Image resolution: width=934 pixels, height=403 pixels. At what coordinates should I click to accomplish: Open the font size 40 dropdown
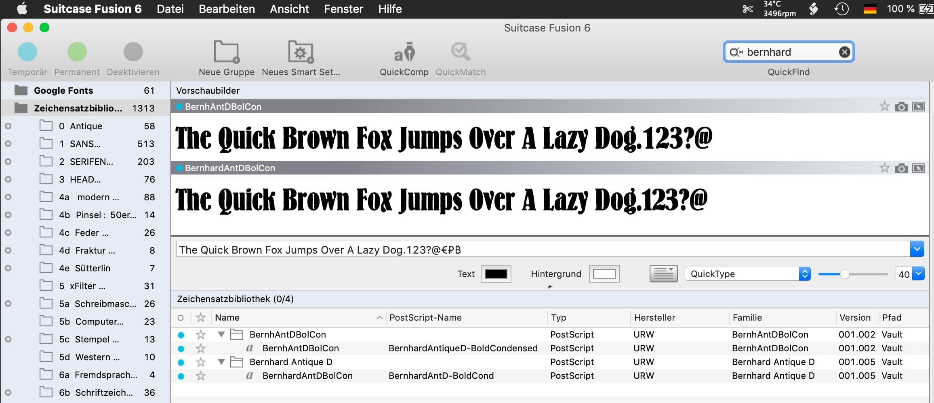[918, 274]
